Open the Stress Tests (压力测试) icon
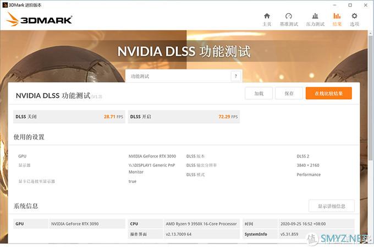This screenshot has height=249, width=374. click(x=315, y=16)
